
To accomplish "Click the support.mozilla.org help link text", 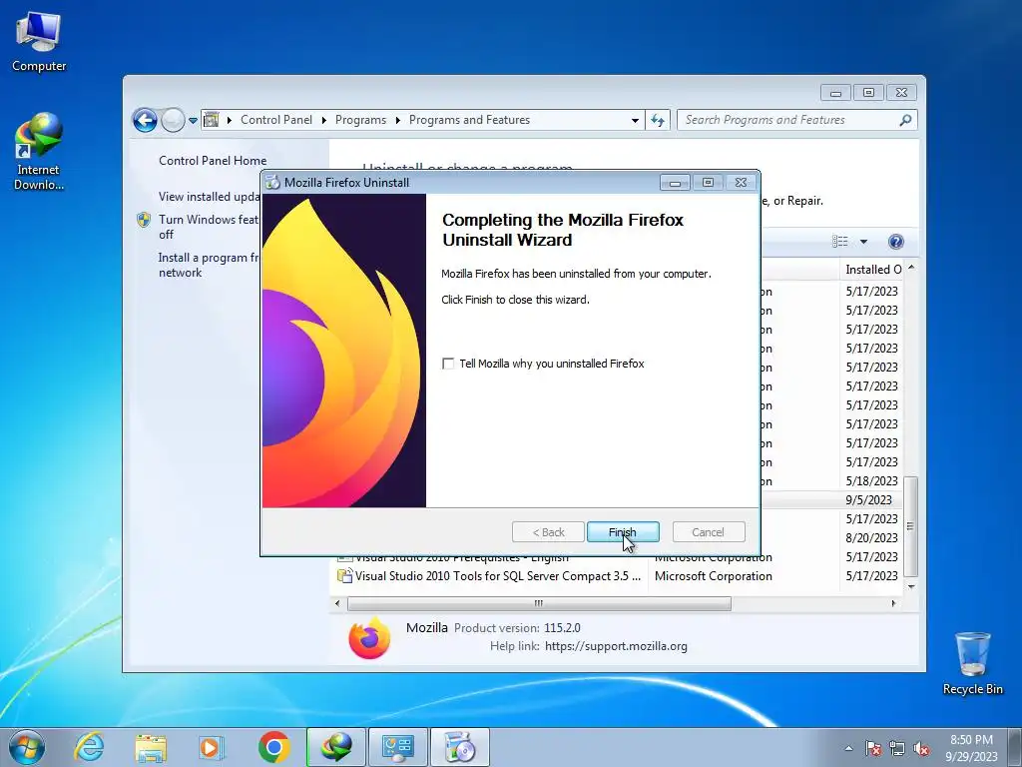I will pos(616,646).
